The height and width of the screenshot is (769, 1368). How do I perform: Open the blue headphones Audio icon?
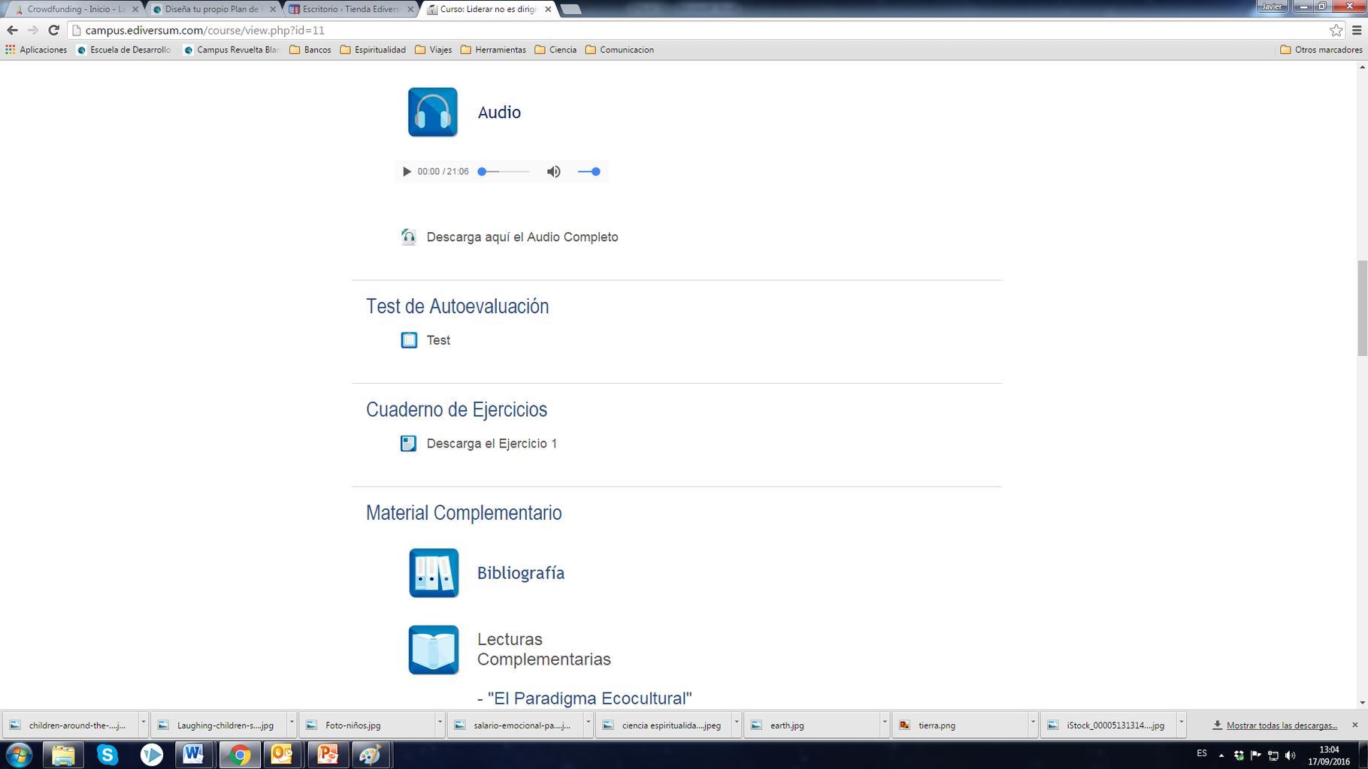tap(432, 112)
